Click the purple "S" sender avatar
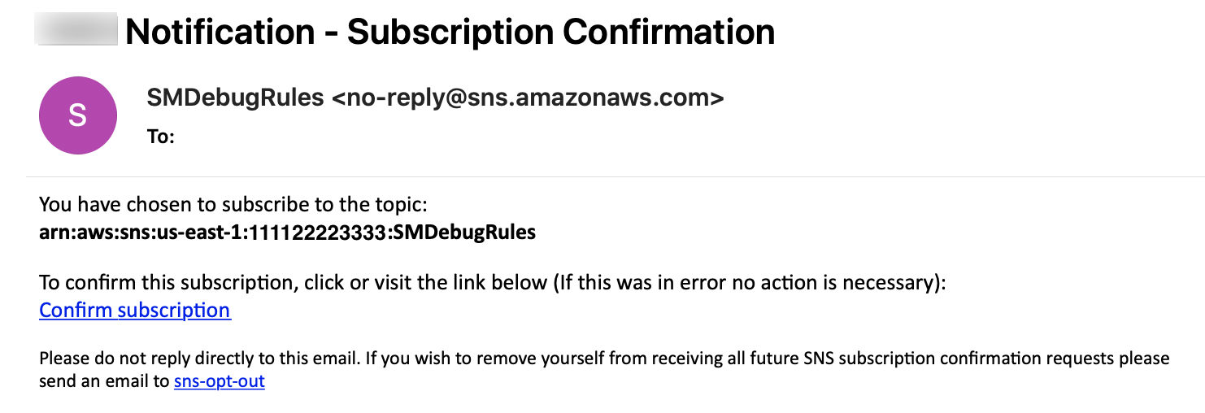The height and width of the screenshot is (413, 1205). click(77, 115)
